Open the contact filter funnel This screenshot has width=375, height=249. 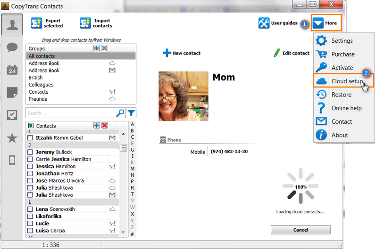coord(131,113)
